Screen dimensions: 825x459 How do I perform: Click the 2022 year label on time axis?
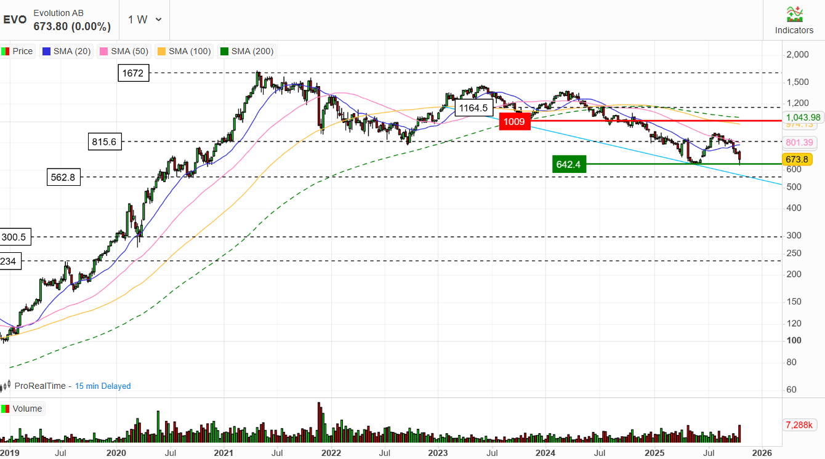click(x=331, y=453)
